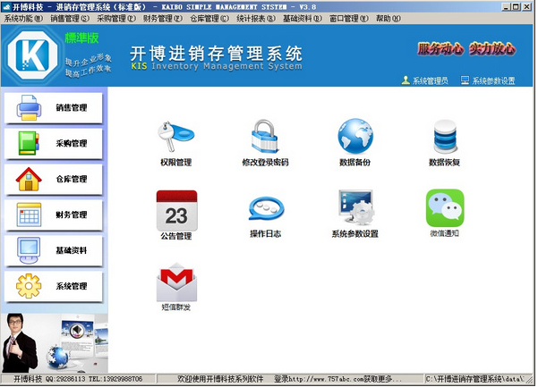Open the 系统功能 menu

tap(23, 19)
